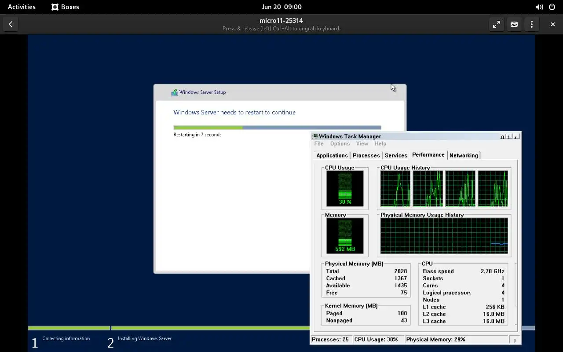Click the third CPU Usage History graph
This screenshot has width=563, height=352.
coord(461,188)
